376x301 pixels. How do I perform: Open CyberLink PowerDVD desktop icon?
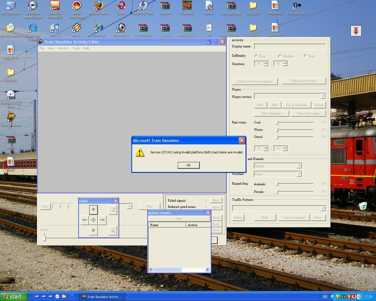[x=55, y=10]
